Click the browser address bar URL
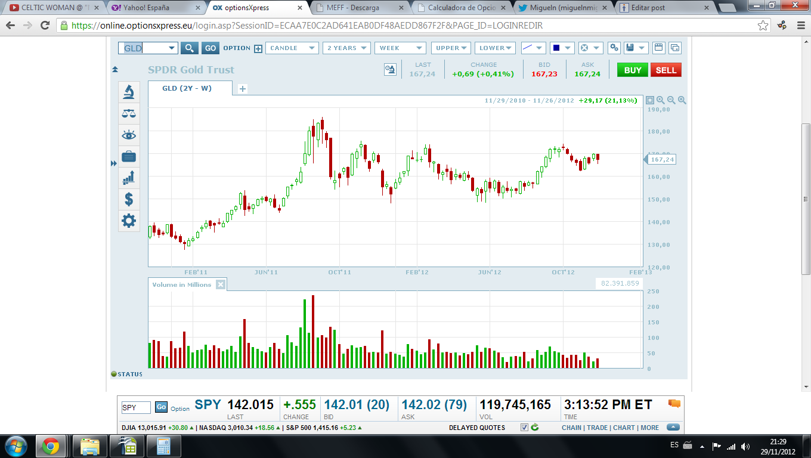The height and width of the screenshot is (458, 811). click(307, 26)
